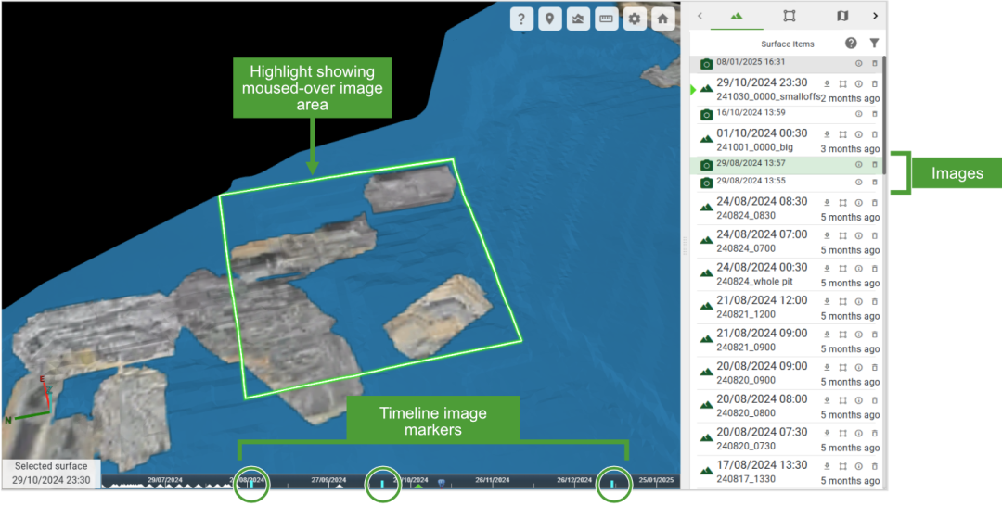
Task: Download the 29/10/2024 23:30 surface
Action: point(827,83)
